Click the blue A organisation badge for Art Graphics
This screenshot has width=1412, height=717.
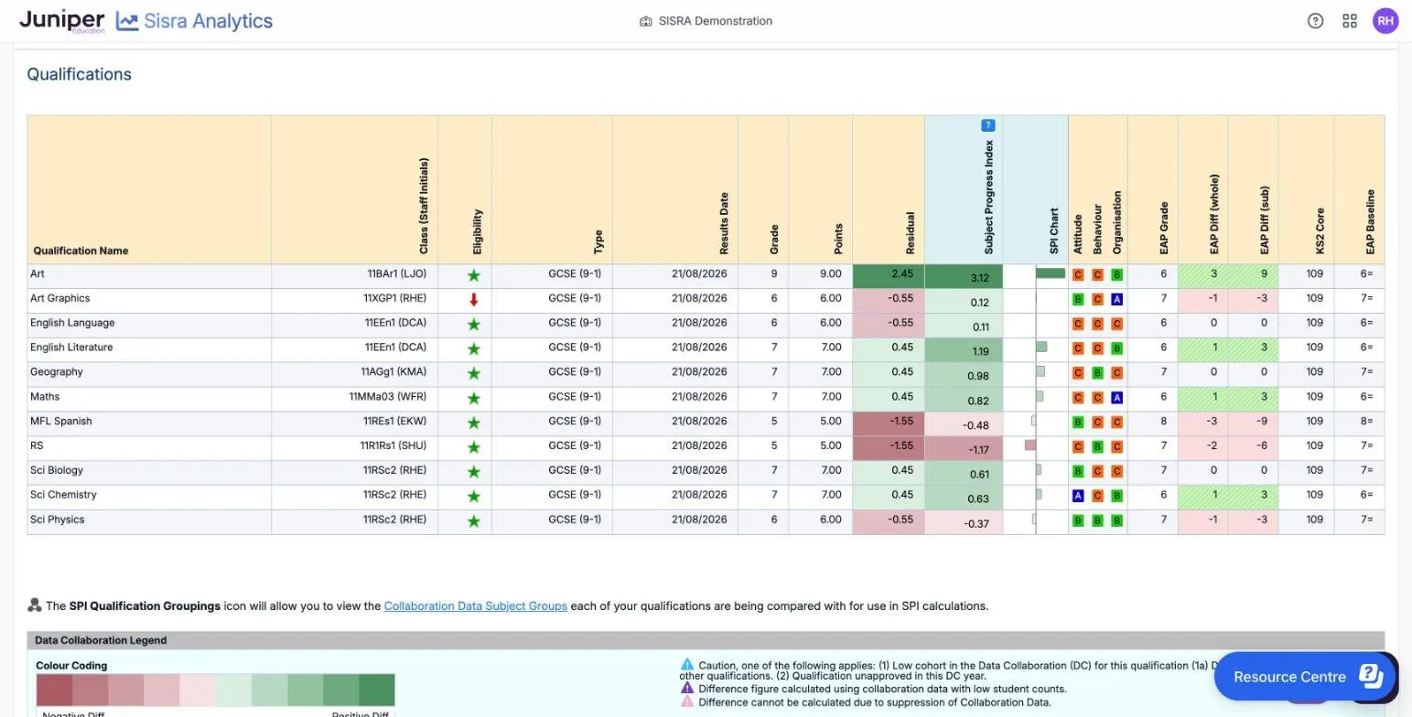pyautogui.click(x=1116, y=299)
